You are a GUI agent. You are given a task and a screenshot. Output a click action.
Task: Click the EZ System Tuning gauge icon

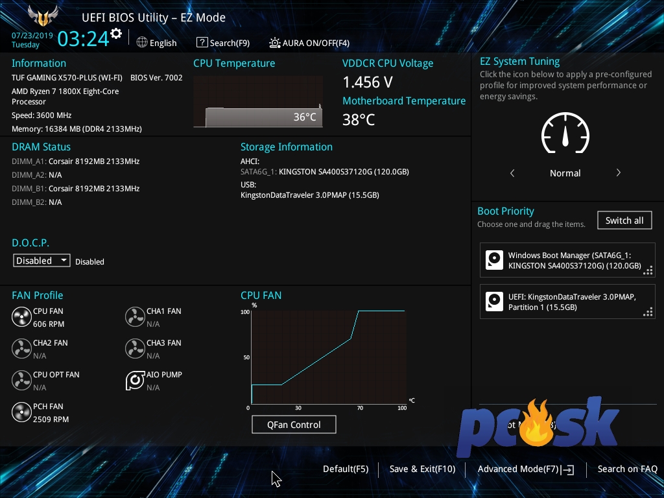[x=565, y=132]
